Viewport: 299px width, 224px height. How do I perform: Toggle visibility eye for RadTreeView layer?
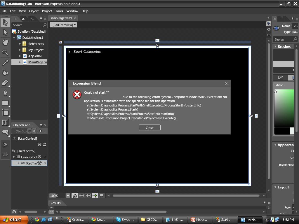(39, 163)
